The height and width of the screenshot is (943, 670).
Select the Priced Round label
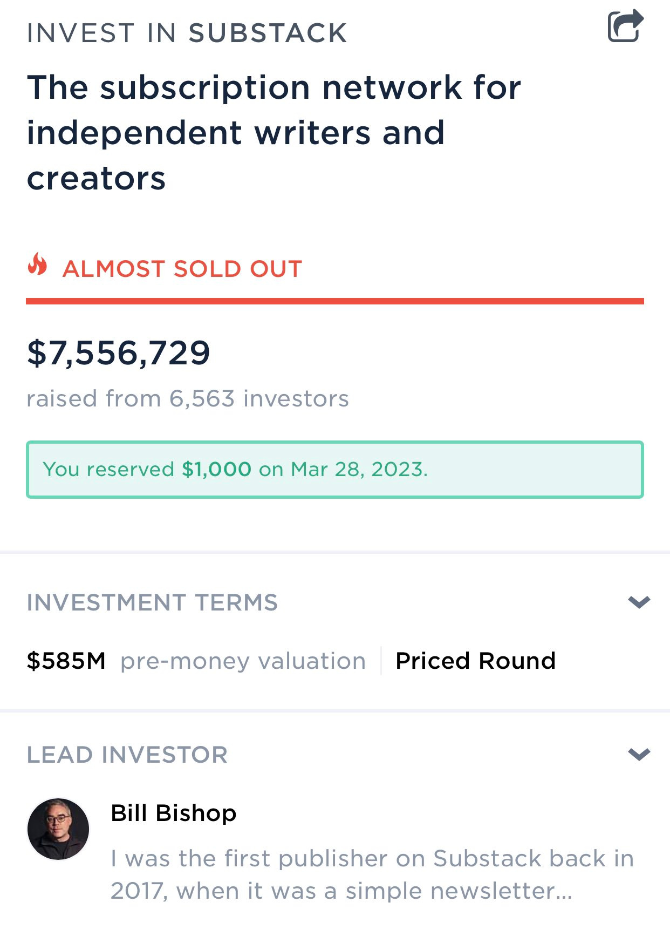[x=475, y=661]
